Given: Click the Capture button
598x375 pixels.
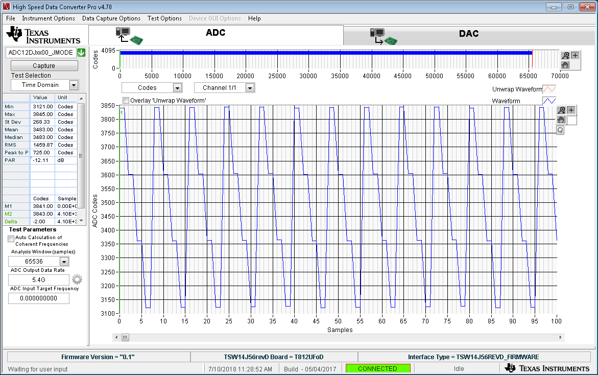Looking at the screenshot, I should (x=44, y=65).
